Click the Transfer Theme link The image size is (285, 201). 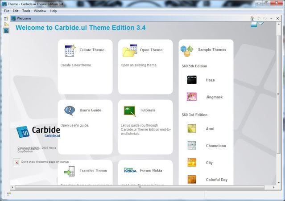[93, 171]
